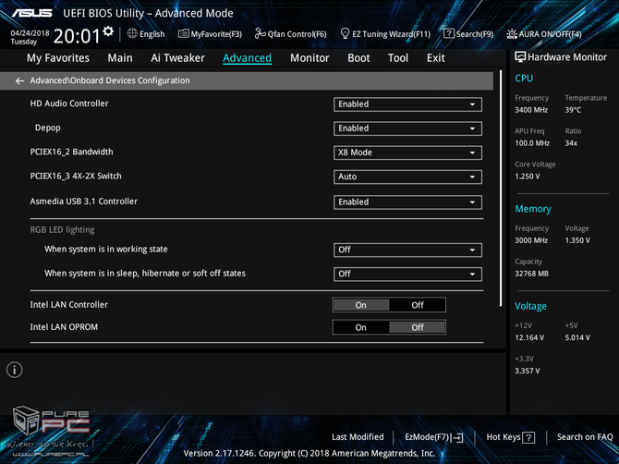619x464 pixels.
Task: Click CPU frequency 3400 MHz value
Action: (531, 110)
